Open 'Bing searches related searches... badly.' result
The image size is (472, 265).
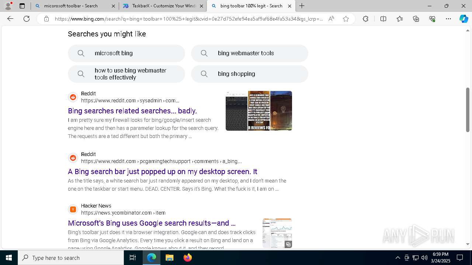point(132,111)
